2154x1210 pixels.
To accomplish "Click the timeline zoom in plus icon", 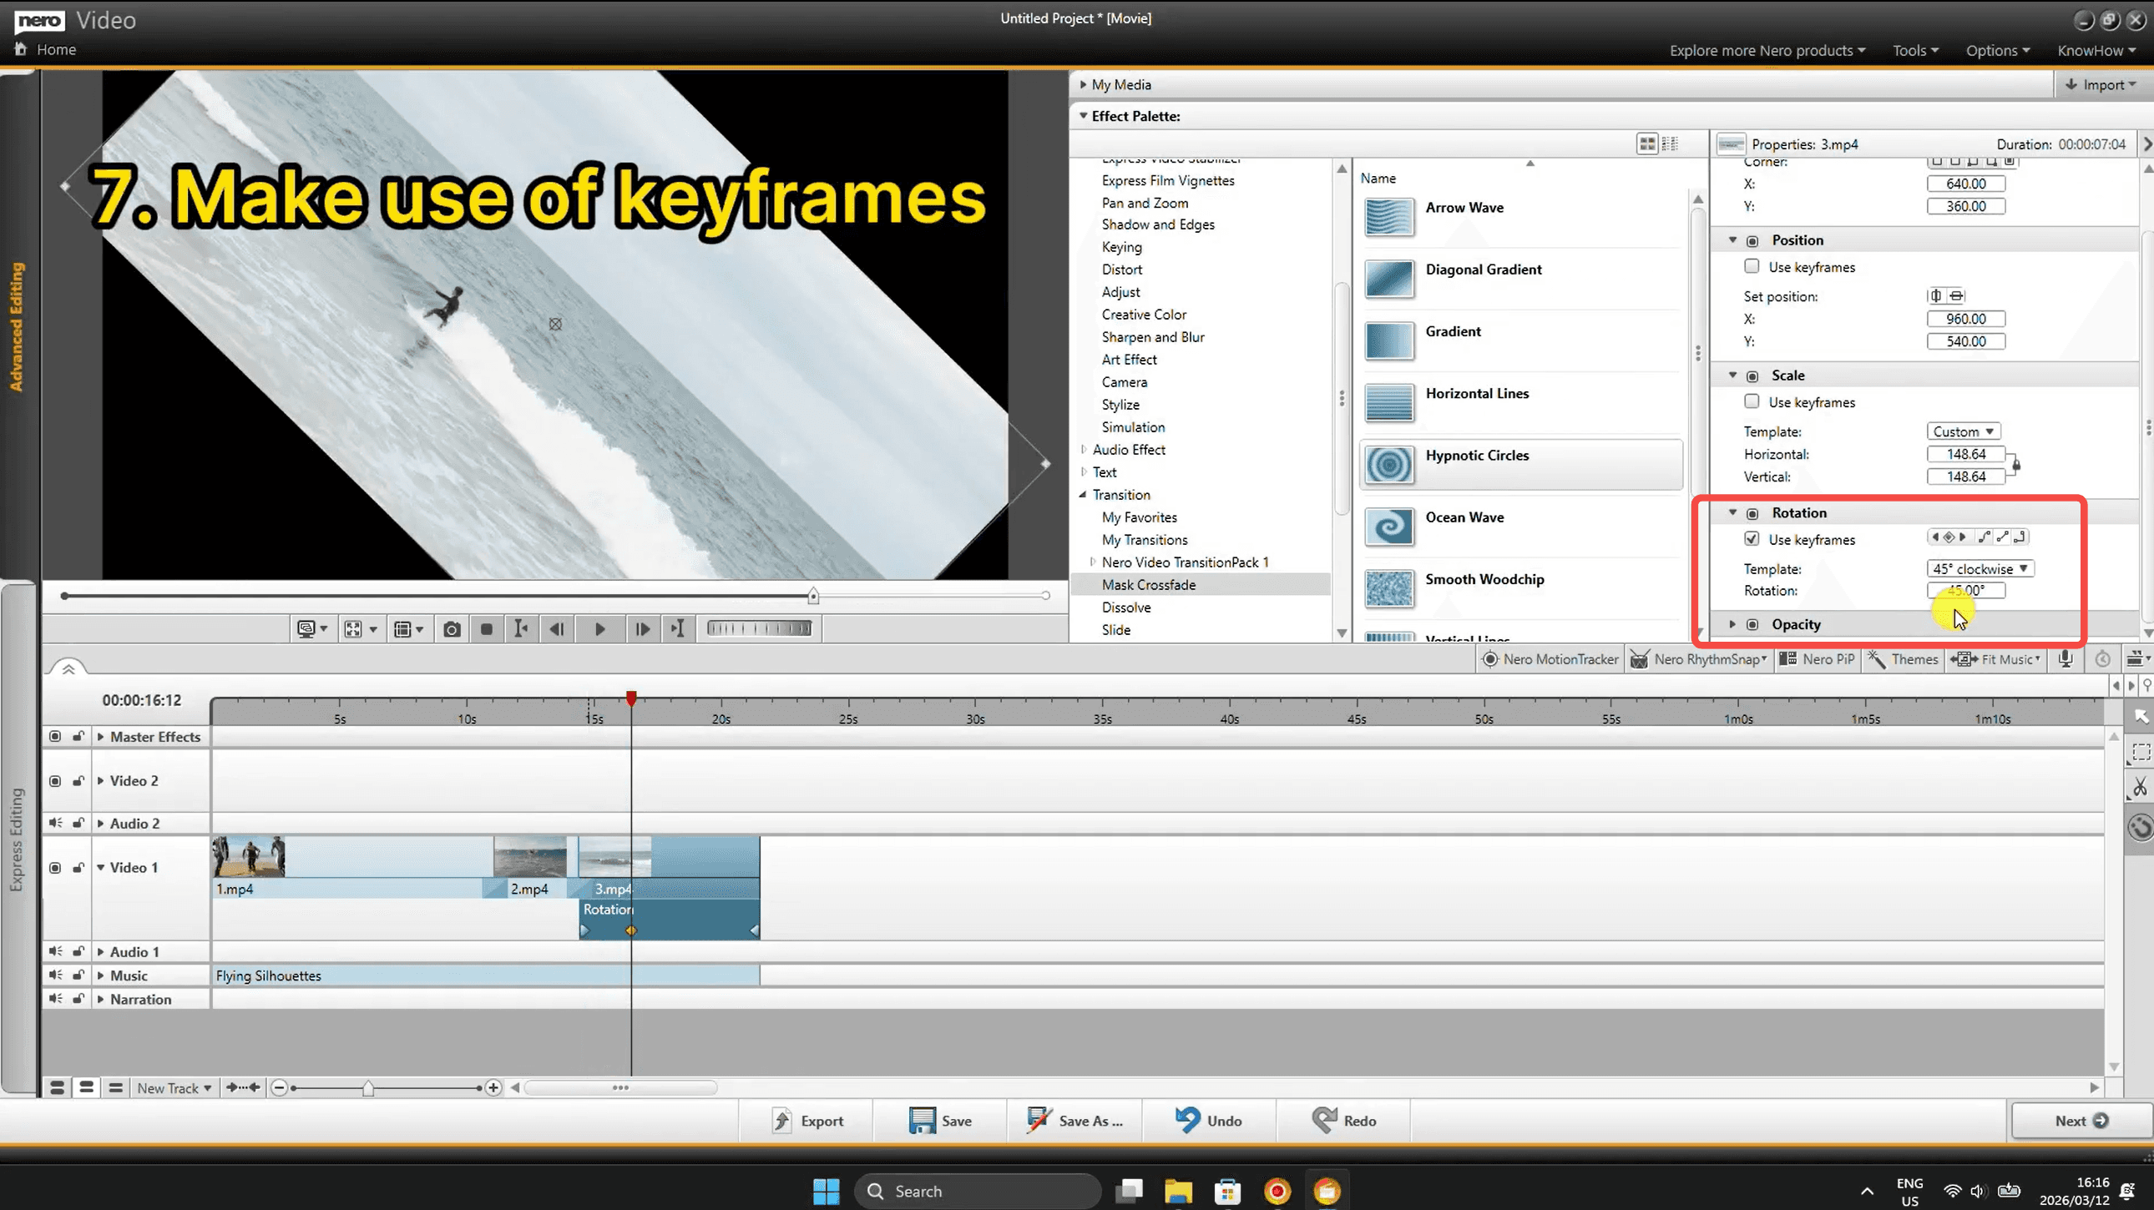I will pyautogui.click(x=493, y=1087).
